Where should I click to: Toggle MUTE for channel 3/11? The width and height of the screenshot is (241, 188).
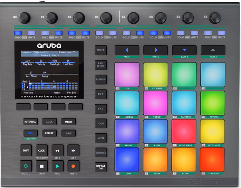click(86, 33)
